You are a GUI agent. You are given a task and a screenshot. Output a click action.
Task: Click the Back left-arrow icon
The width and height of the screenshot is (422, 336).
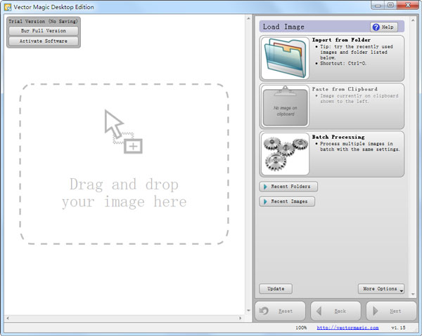point(320,311)
